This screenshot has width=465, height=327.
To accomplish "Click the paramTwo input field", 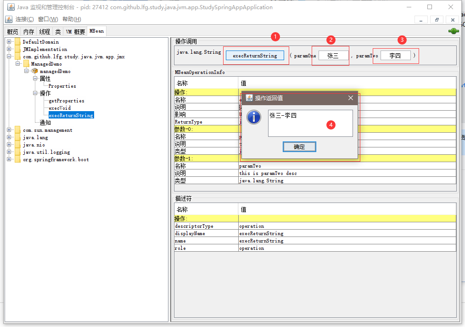I will tap(396, 56).
